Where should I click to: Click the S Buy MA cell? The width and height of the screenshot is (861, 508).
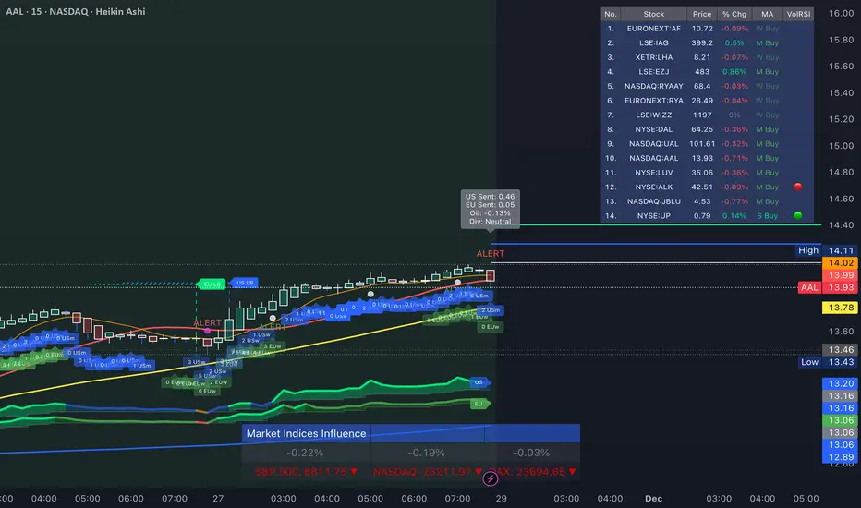click(767, 216)
